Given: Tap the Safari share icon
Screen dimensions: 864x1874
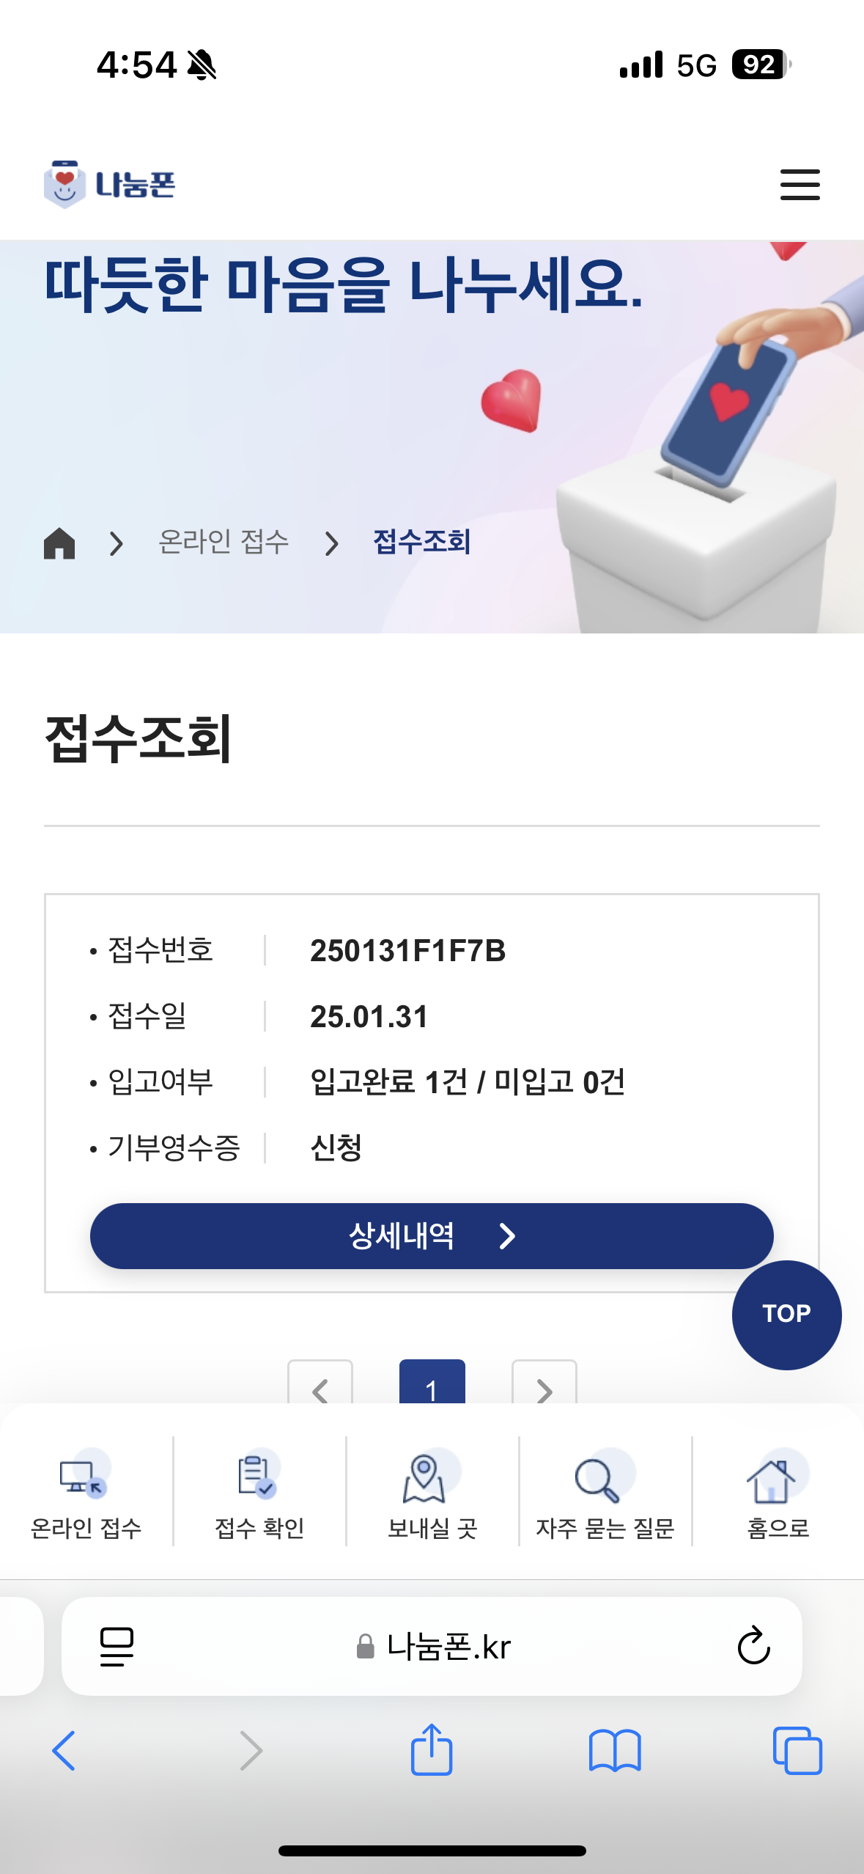Looking at the screenshot, I should click(432, 1750).
